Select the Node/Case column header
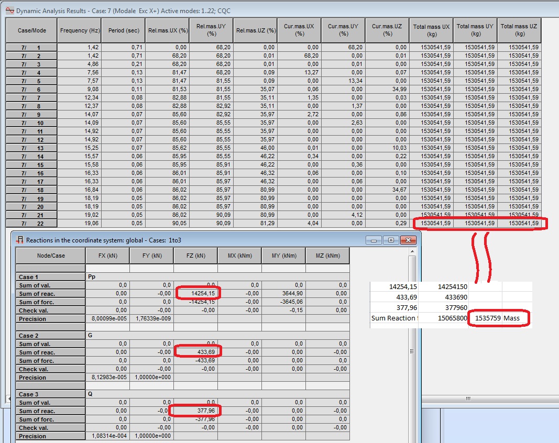The height and width of the screenshot is (443, 559). click(50, 256)
